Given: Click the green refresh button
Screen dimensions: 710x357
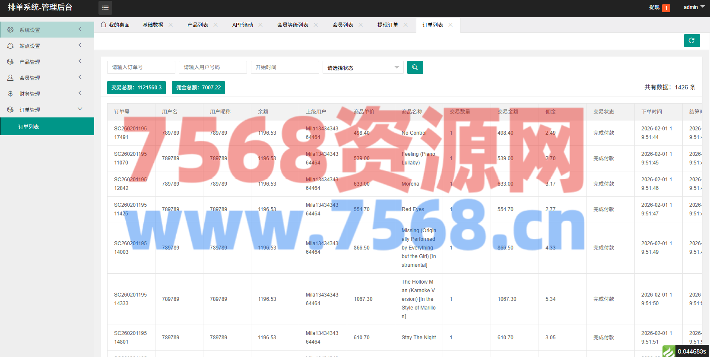Looking at the screenshot, I should click(x=691, y=41).
